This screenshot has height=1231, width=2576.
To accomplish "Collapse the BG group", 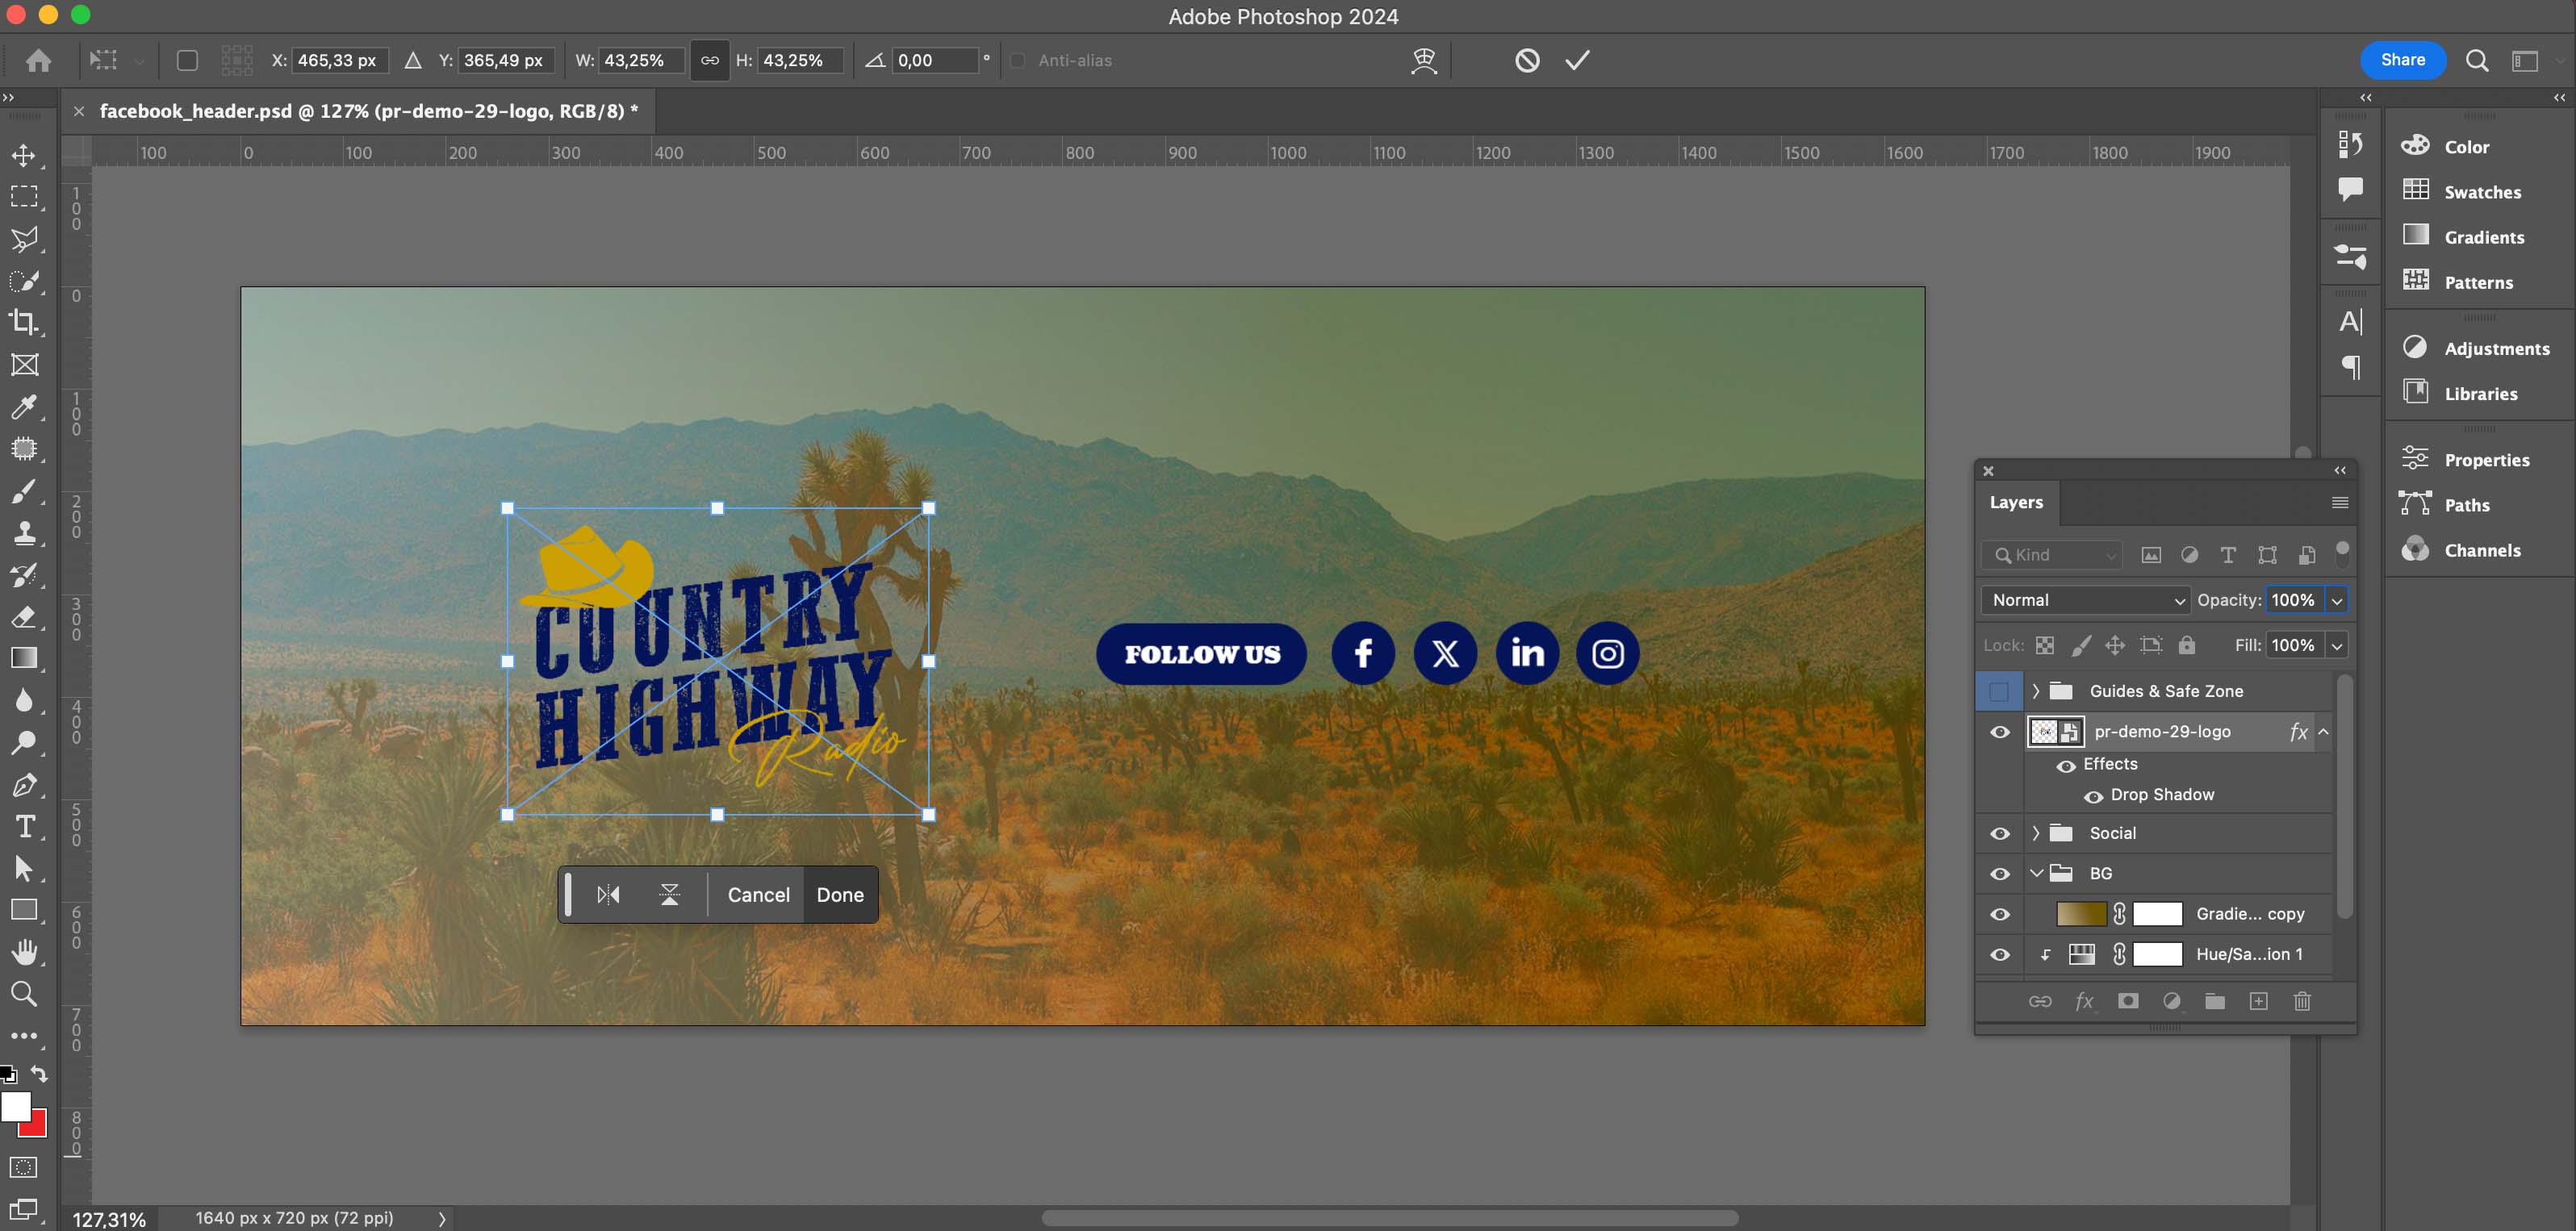I will (2037, 872).
